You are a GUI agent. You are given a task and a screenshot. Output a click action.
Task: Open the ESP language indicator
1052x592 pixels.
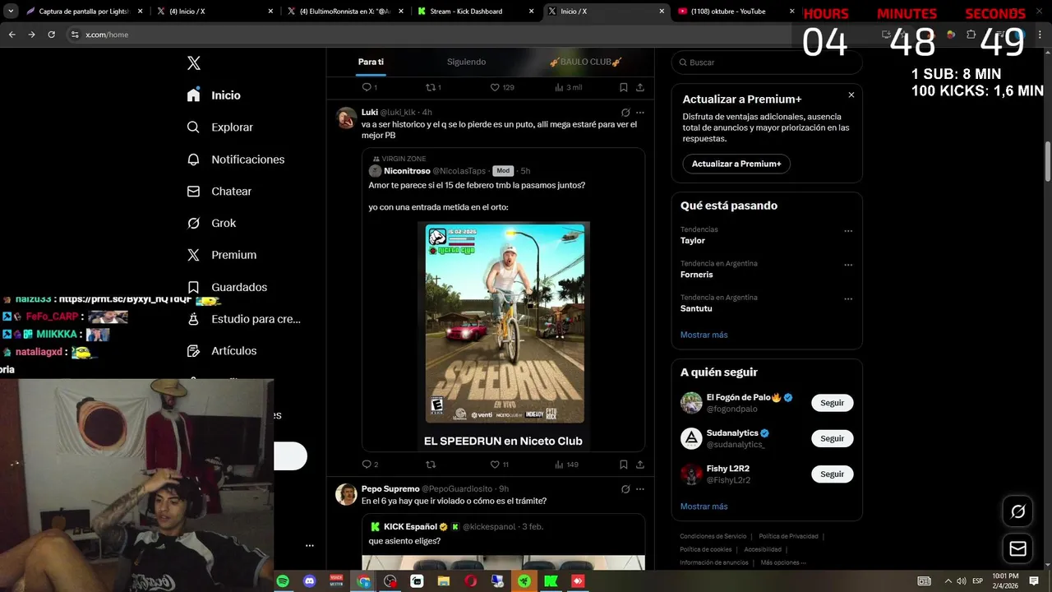[x=977, y=581]
